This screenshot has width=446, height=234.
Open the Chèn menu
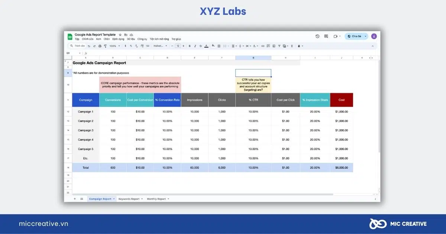tap(107, 39)
